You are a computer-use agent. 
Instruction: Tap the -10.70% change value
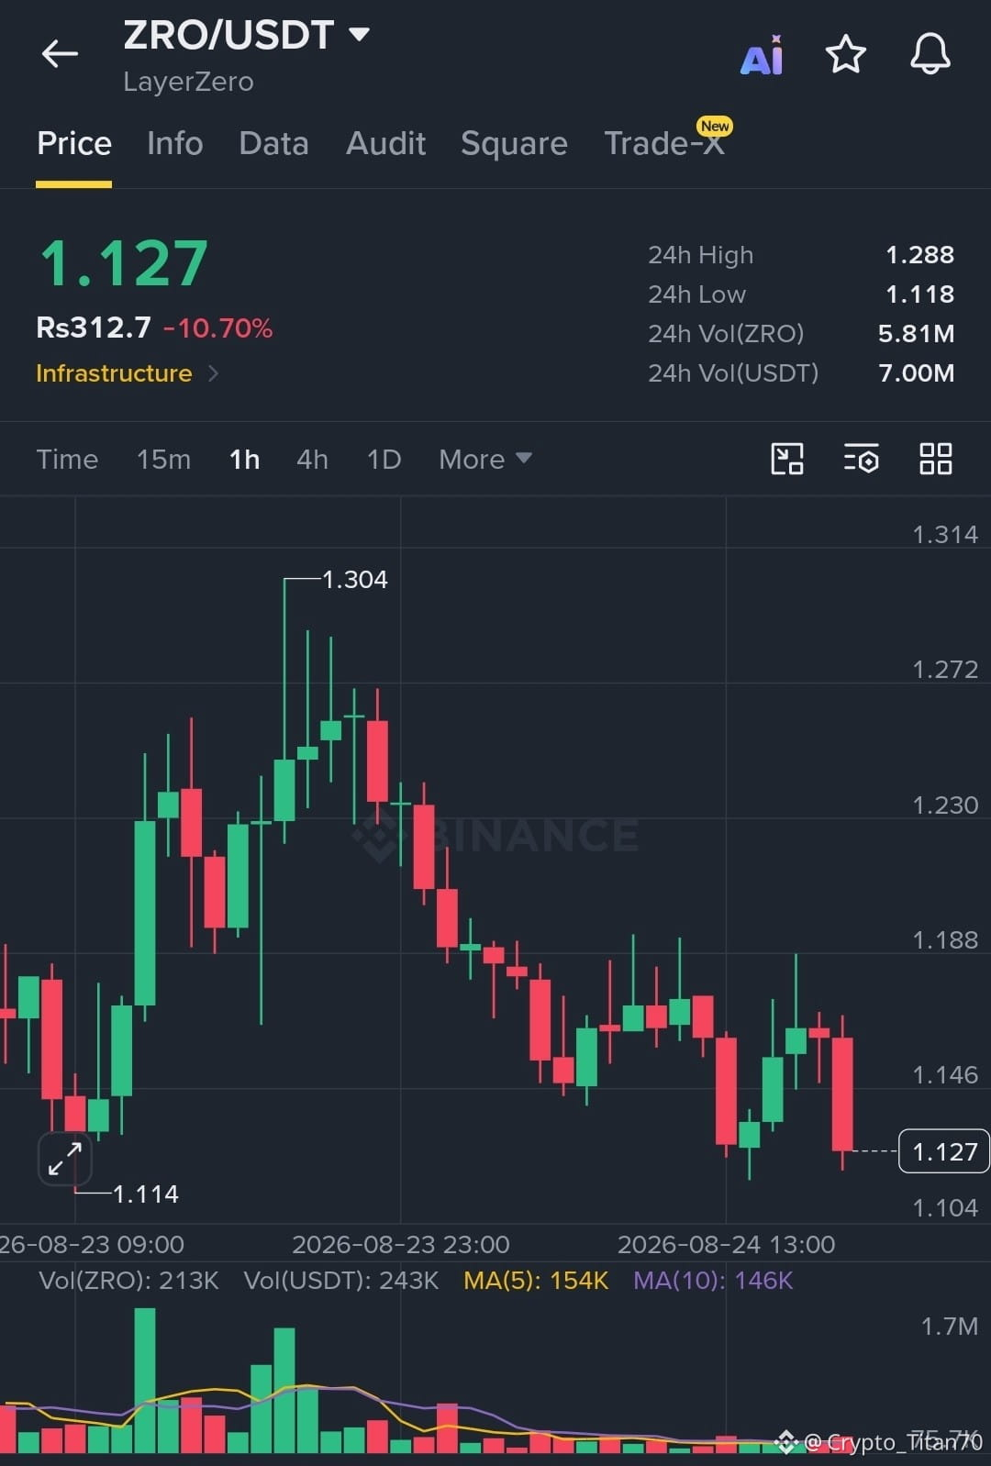pyautogui.click(x=217, y=328)
